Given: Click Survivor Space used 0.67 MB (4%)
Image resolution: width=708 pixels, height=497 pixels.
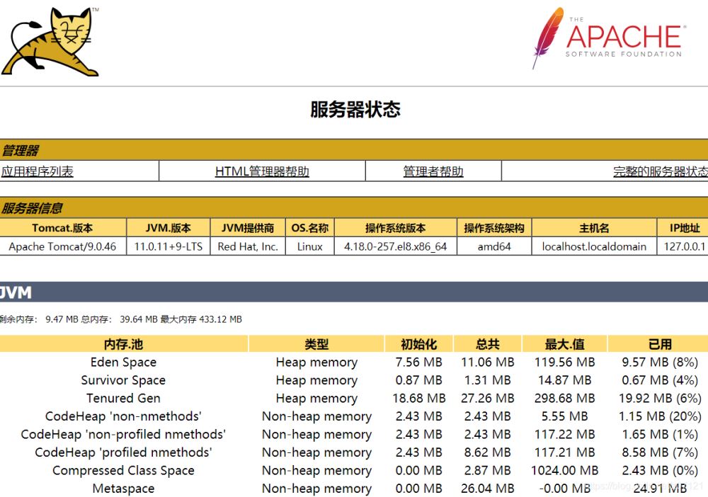Looking at the screenshot, I should [660, 380].
